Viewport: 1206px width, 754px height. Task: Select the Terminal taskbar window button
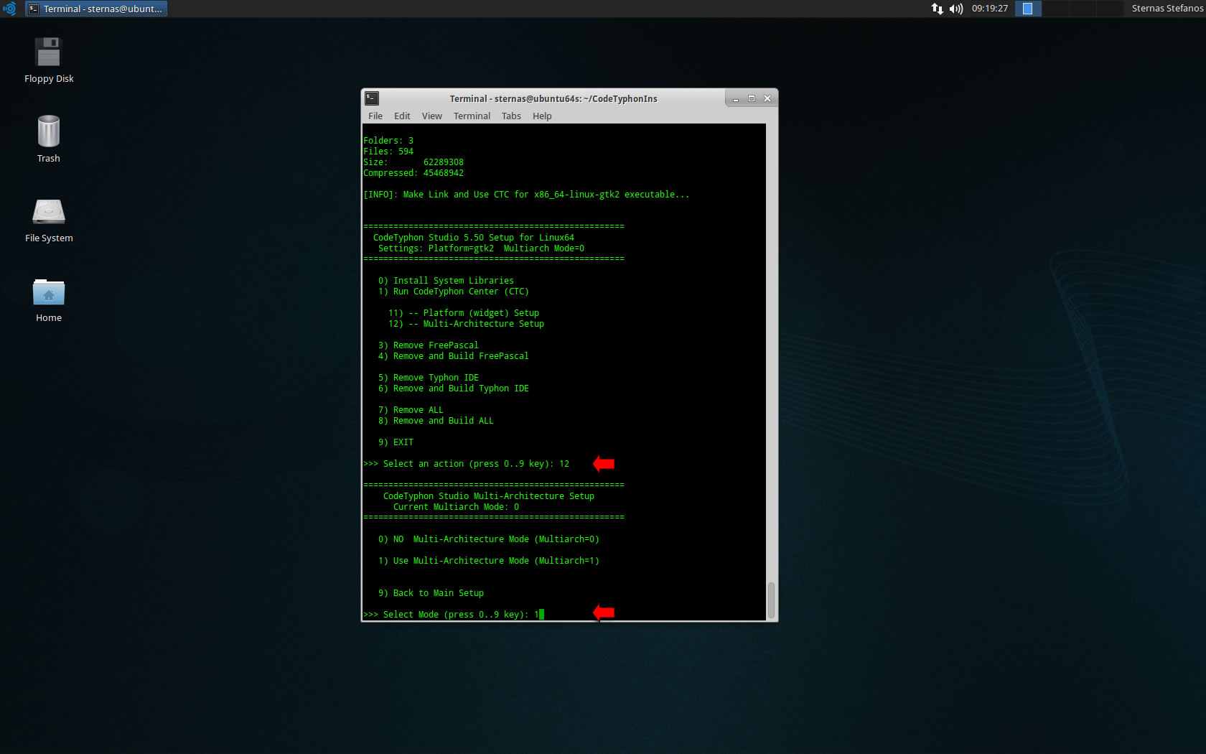(x=96, y=9)
